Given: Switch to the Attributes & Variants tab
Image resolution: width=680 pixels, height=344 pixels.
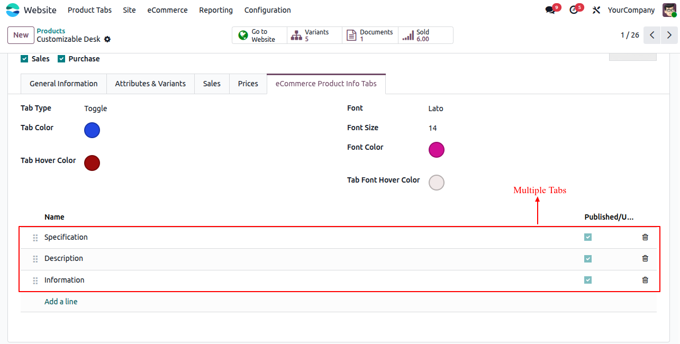Looking at the screenshot, I should click(x=150, y=84).
